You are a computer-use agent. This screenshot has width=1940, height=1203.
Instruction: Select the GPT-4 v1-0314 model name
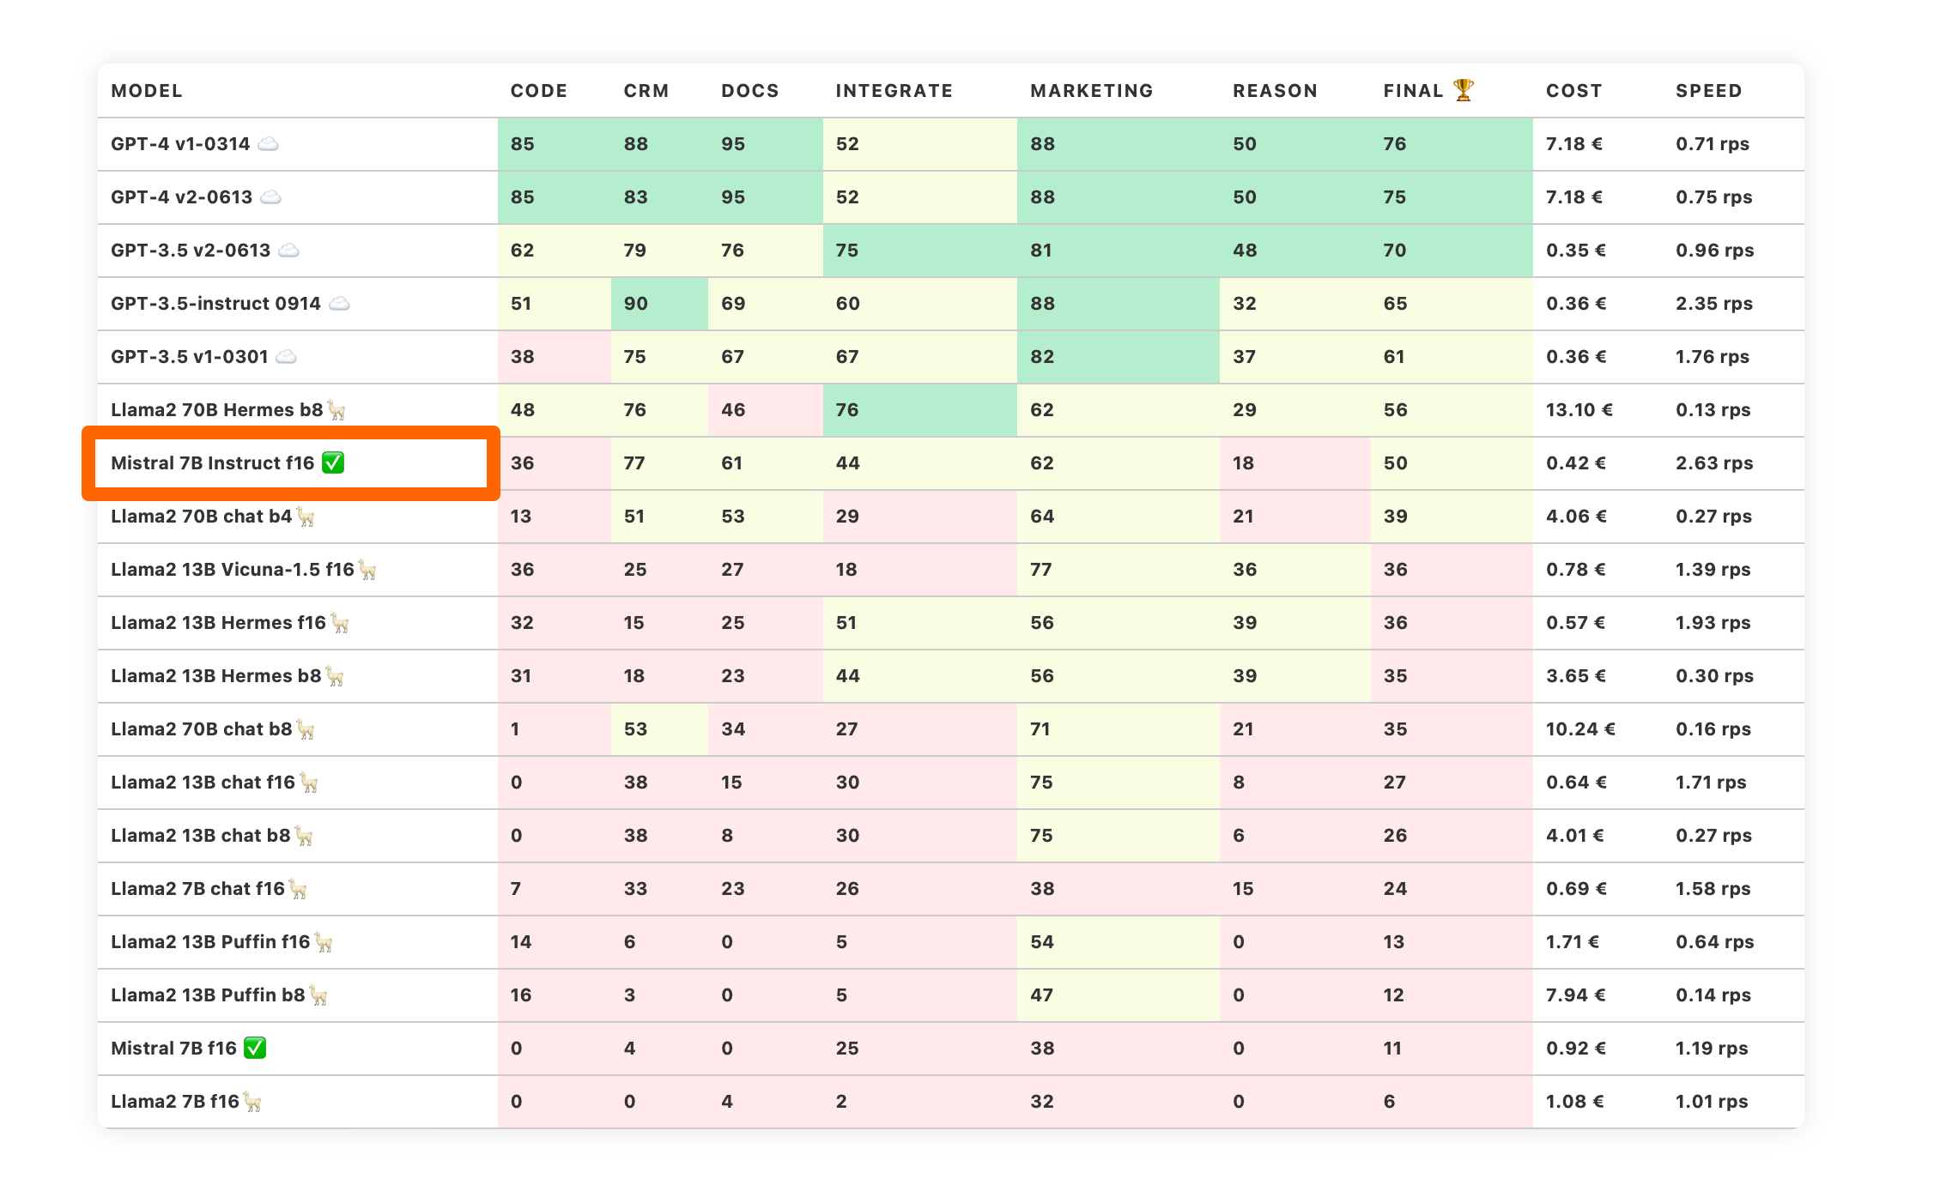[x=180, y=144]
